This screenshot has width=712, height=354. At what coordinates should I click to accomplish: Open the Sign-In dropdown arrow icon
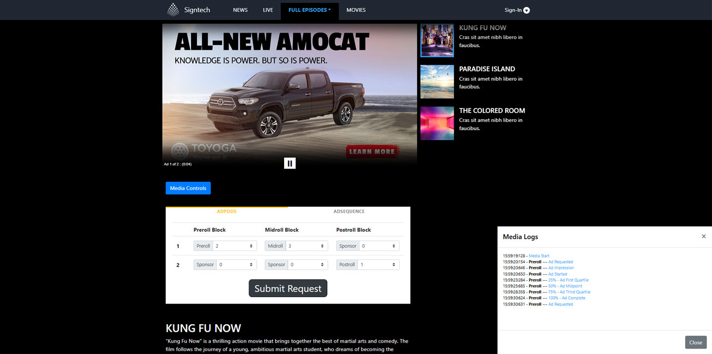[527, 10]
